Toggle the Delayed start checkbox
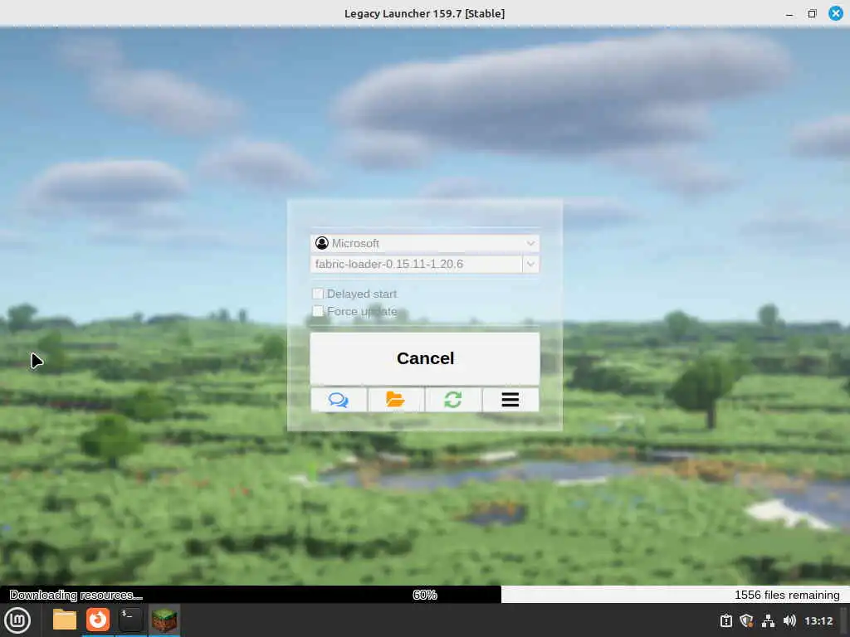850x637 pixels. point(318,294)
